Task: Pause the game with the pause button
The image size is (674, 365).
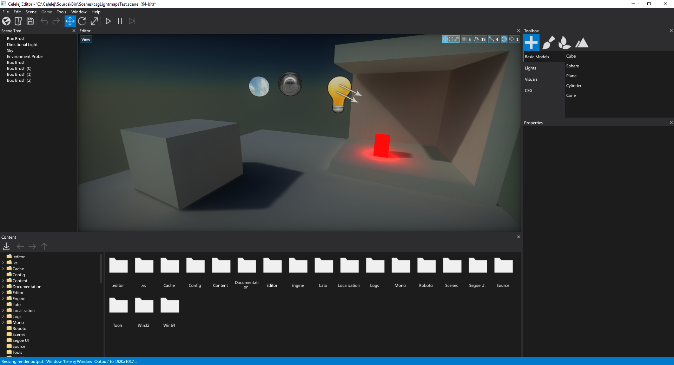Action: tap(120, 21)
